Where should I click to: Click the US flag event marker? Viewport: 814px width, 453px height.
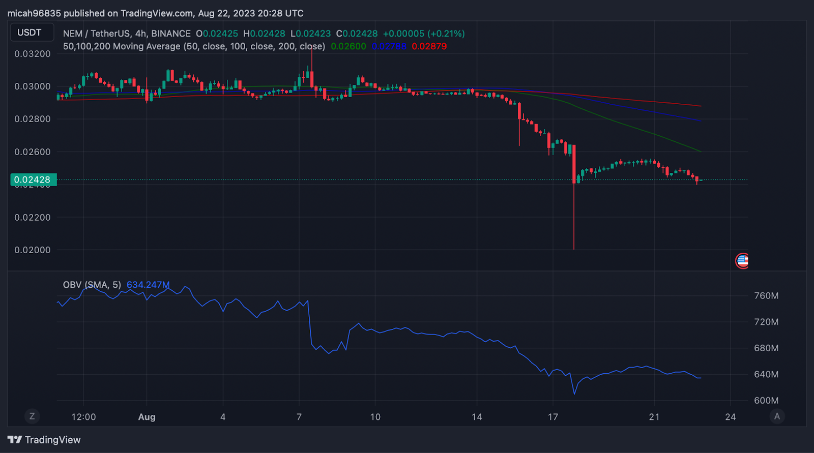742,261
